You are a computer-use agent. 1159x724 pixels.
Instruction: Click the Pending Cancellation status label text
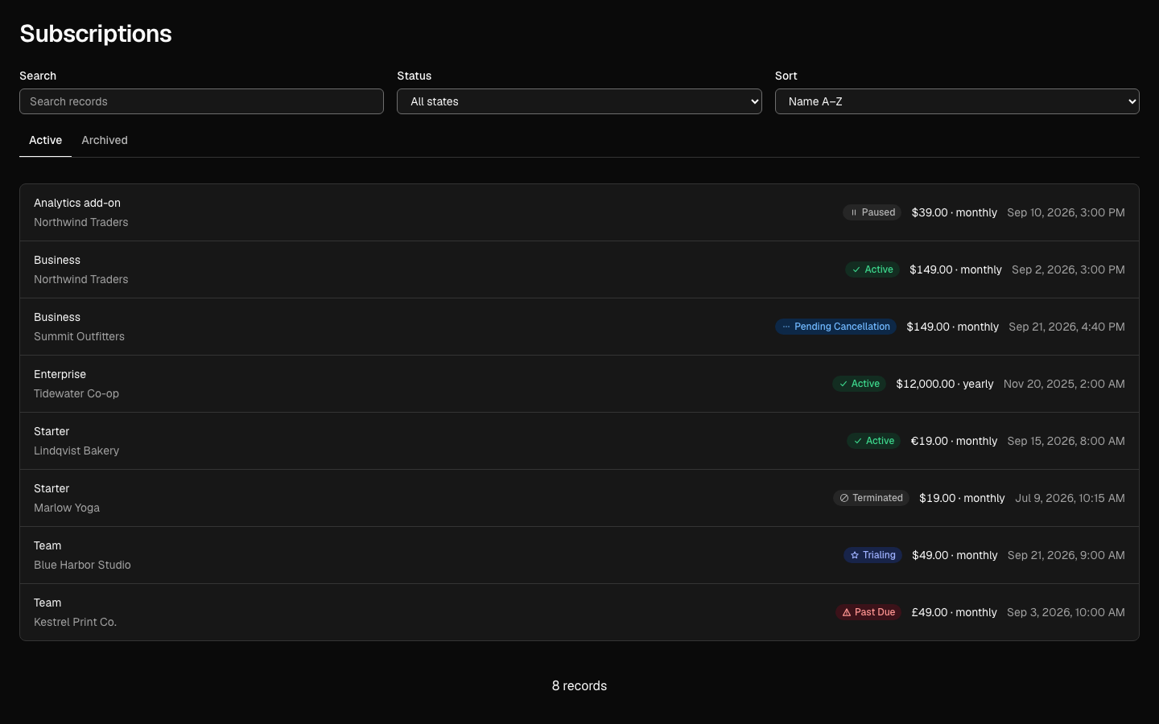842,327
